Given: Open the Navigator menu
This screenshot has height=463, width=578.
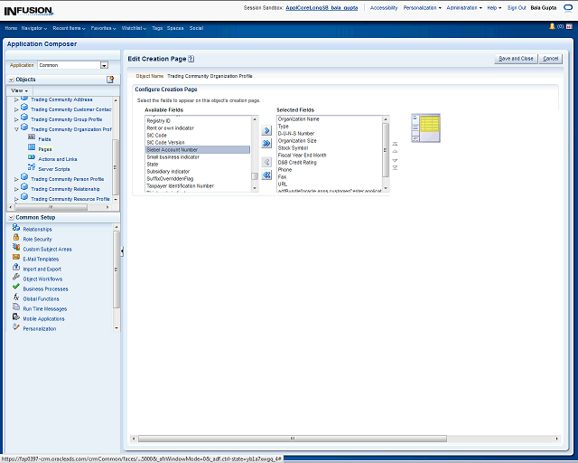Looking at the screenshot, I should click(x=34, y=28).
